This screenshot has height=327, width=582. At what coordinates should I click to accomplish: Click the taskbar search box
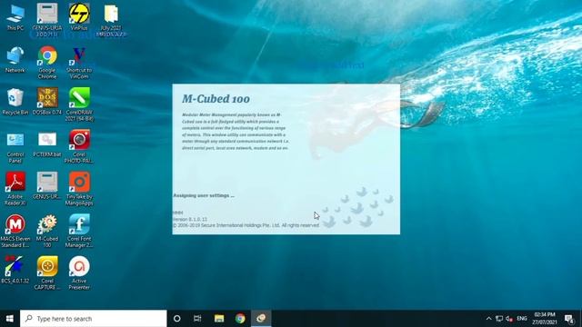93,319
